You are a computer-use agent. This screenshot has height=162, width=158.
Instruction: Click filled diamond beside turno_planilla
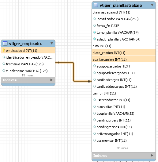pyautogui.click(x=94, y=32)
